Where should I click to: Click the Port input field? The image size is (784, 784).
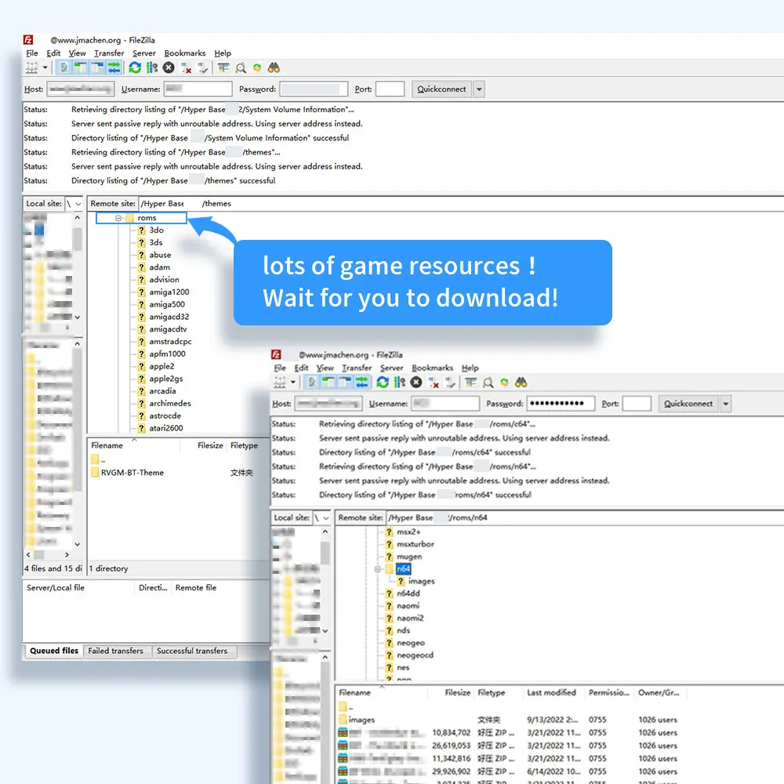390,89
